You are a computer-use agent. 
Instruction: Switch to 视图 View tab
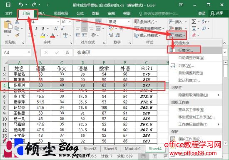pyautogui.click(x=127, y=14)
